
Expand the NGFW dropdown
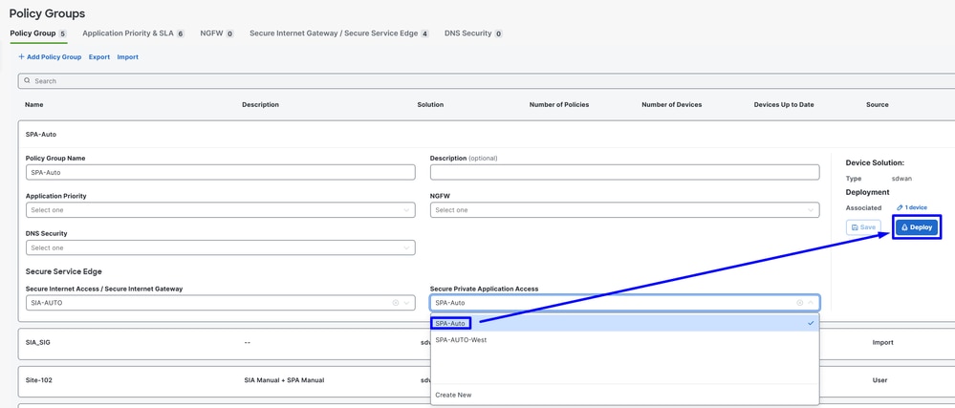click(624, 210)
